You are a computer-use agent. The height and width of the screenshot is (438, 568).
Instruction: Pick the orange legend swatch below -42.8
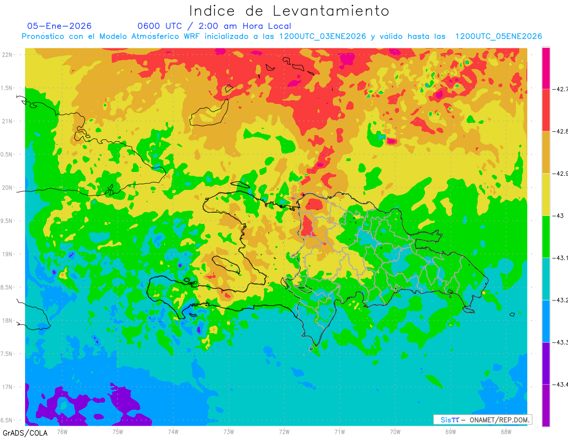[546, 152]
